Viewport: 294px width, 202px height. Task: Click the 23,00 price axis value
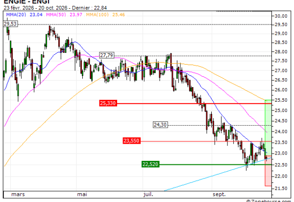click(x=281, y=153)
